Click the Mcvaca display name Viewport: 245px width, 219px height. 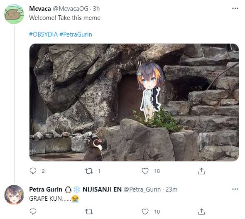[x=40, y=9]
